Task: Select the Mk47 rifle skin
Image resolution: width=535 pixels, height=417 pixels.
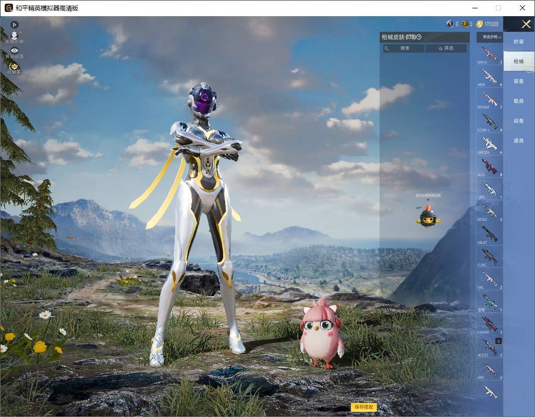Action: (x=490, y=235)
